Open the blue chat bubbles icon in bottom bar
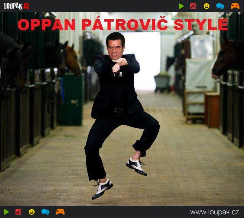This screenshot has width=244, height=218. pyautogui.click(x=45, y=212)
